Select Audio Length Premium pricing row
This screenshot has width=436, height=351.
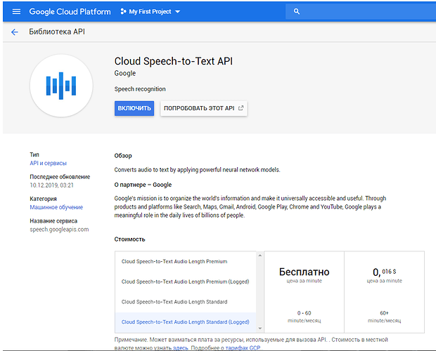(186, 261)
